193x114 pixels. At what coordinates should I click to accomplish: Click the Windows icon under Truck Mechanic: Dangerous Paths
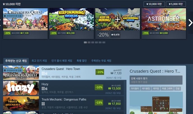[x=43, y=104]
